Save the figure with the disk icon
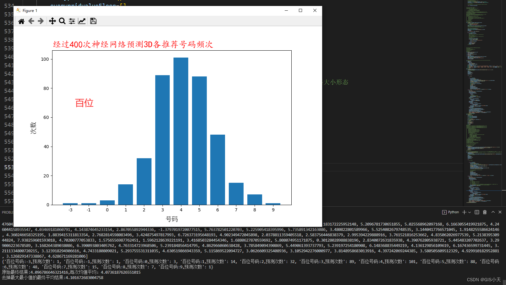This screenshot has height=285, width=506. 93,21
